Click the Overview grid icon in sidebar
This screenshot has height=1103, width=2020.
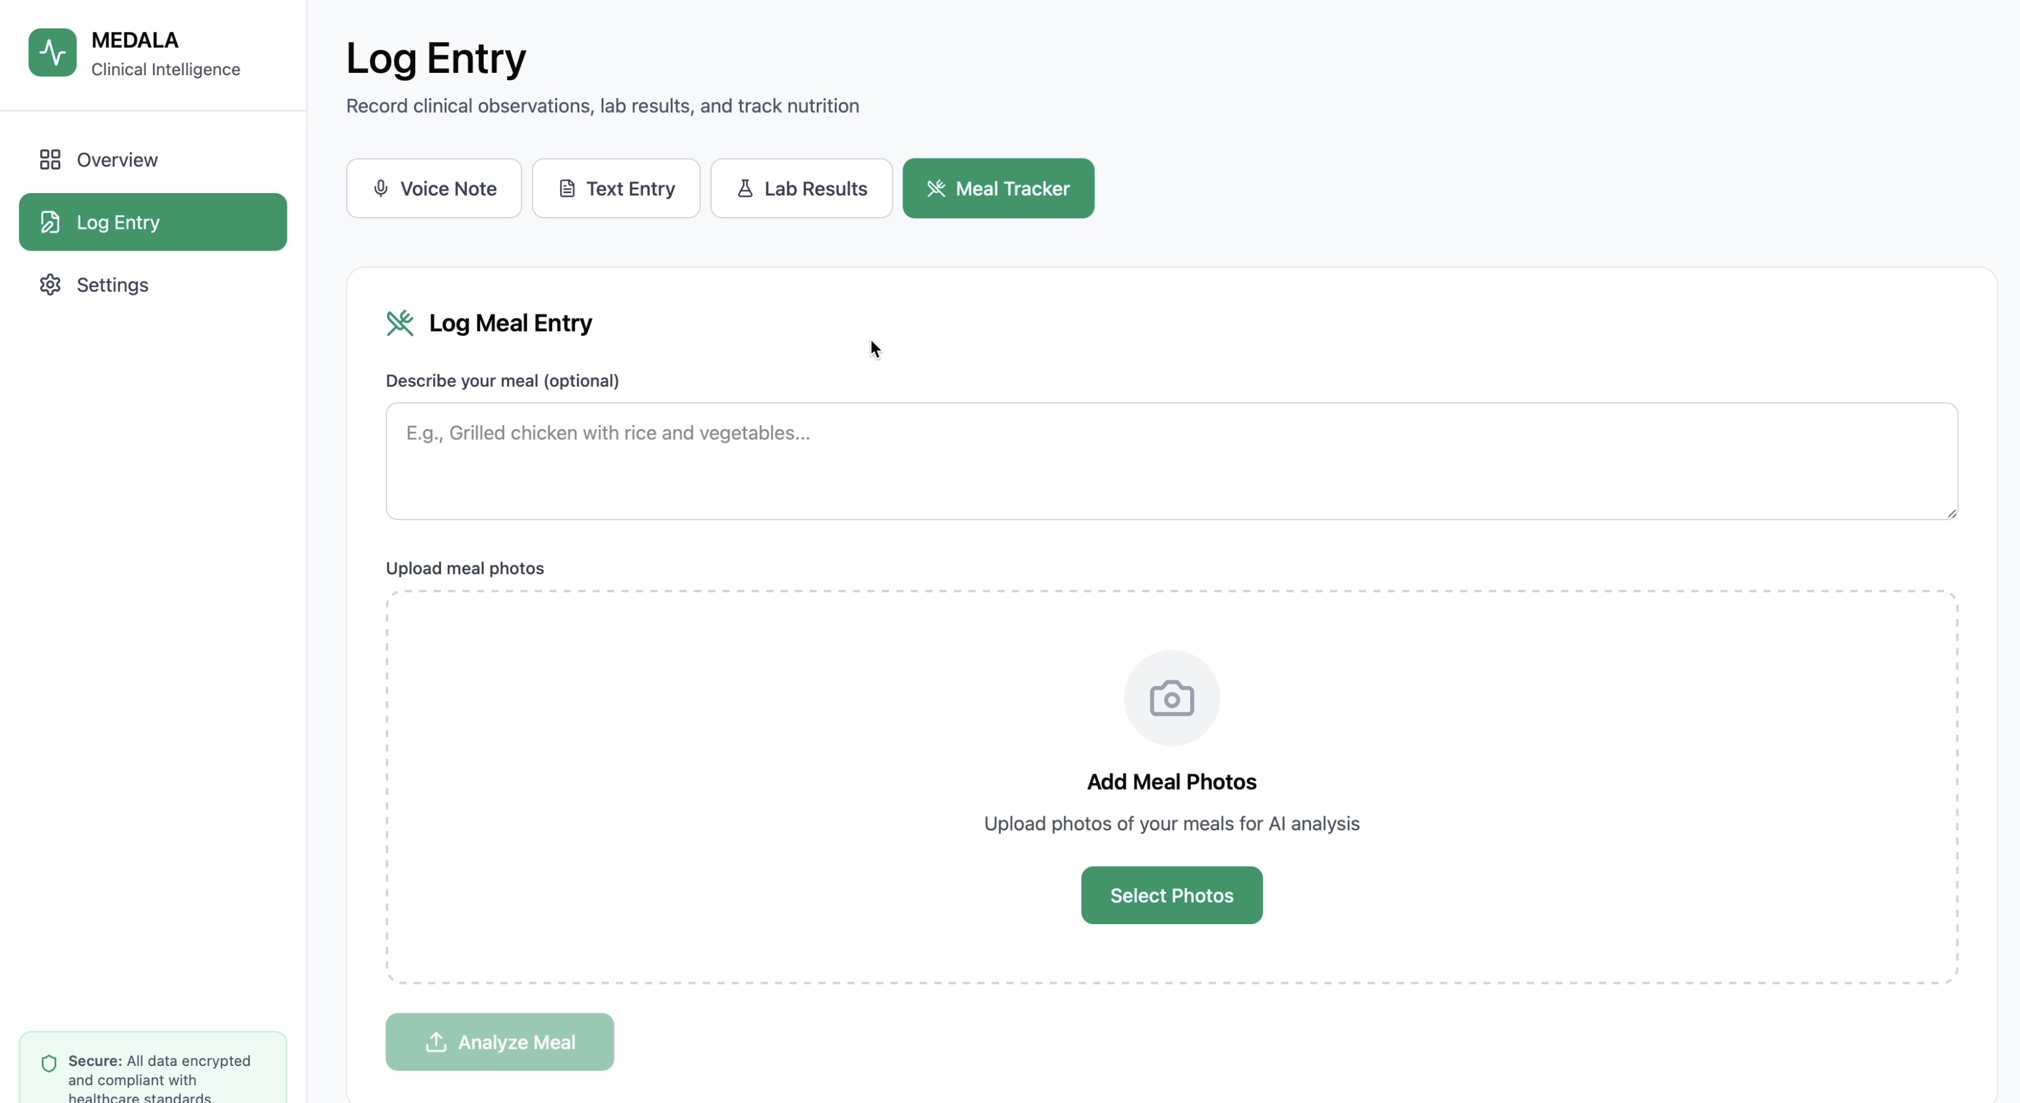coord(50,160)
